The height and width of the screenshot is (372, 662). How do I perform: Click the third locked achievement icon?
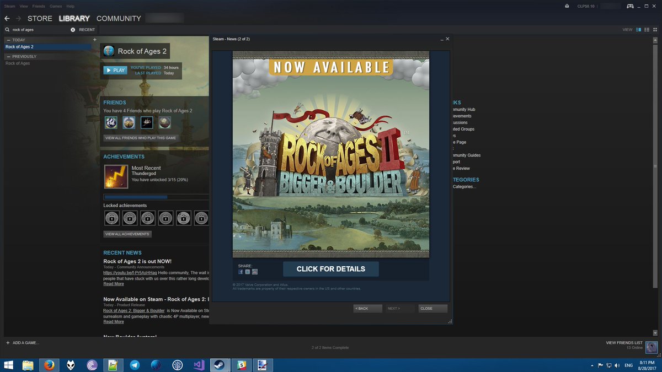(147, 218)
